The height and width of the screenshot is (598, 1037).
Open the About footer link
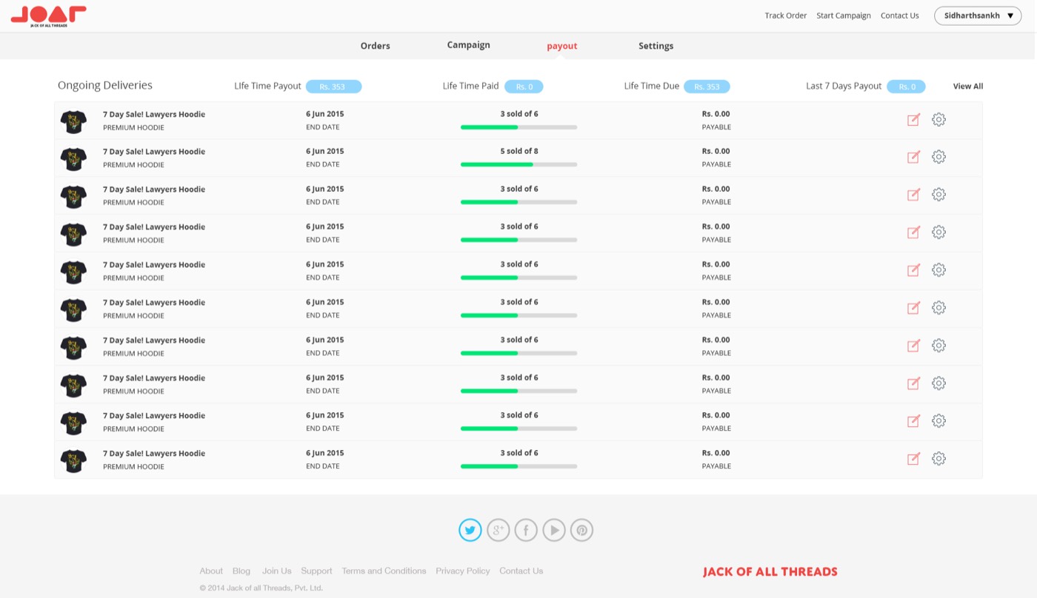pyautogui.click(x=211, y=571)
